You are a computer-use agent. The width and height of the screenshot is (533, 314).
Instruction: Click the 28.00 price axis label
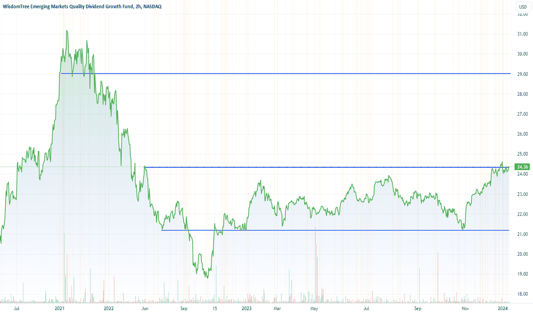(x=523, y=94)
